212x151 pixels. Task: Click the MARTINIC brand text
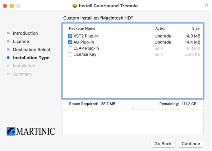36,131
